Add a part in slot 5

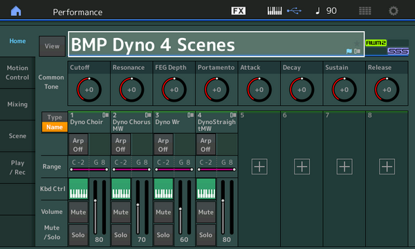click(x=259, y=167)
